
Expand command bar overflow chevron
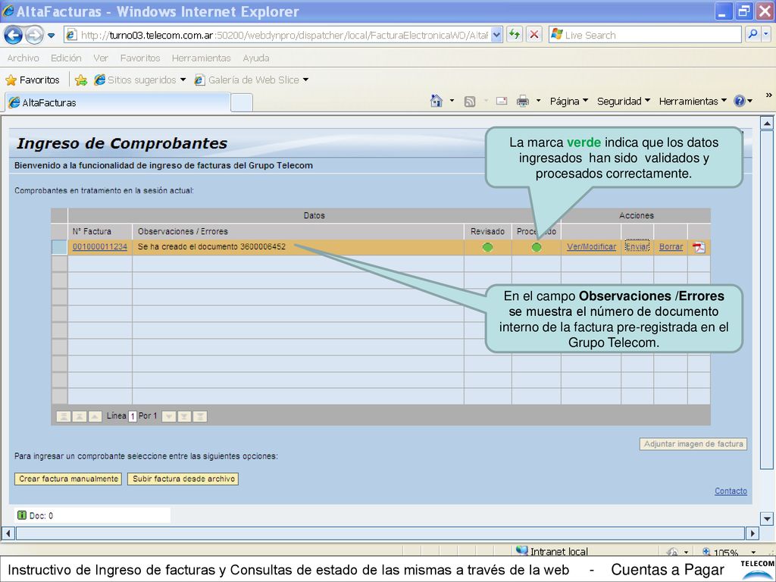click(768, 95)
